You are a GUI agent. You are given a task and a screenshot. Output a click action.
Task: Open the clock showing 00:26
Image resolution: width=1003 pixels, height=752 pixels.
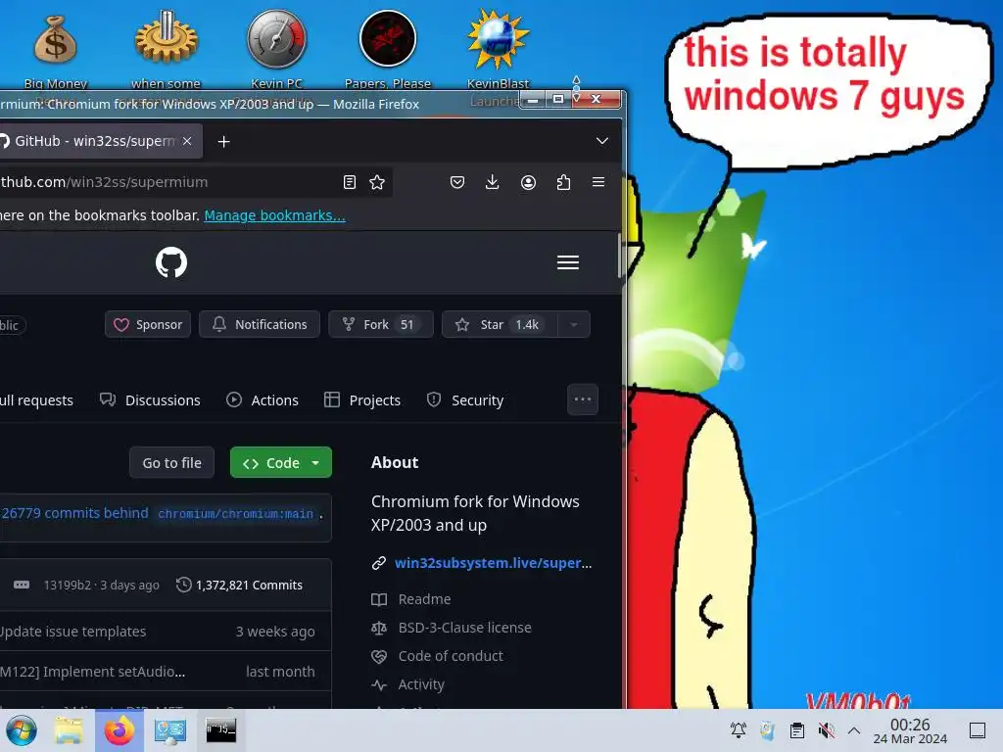910,730
